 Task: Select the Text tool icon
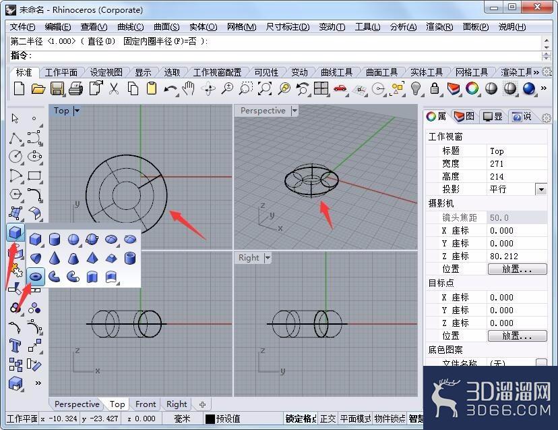pyautogui.click(x=15, y=346)
